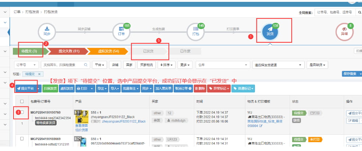The image size is (362, 151).
Task: Tick the select-all checkbox in table header
Action: coord(22,101)
